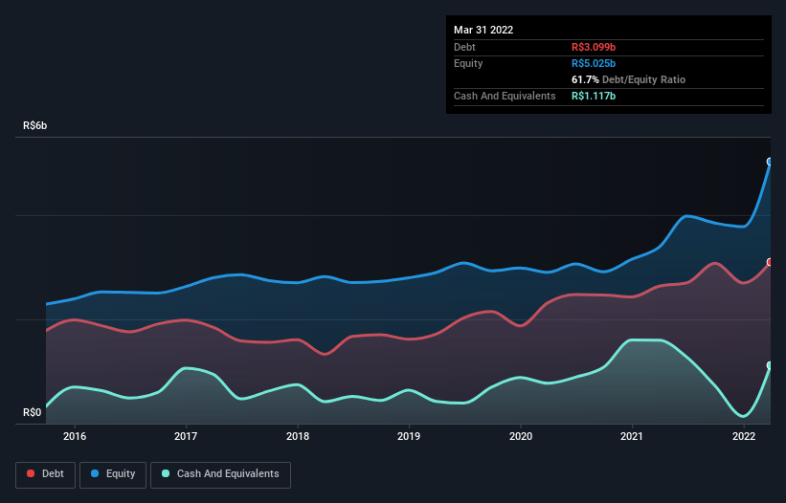
Task: Click the teal Cash And Equivalents legend dot
Action: click(166, 473)
